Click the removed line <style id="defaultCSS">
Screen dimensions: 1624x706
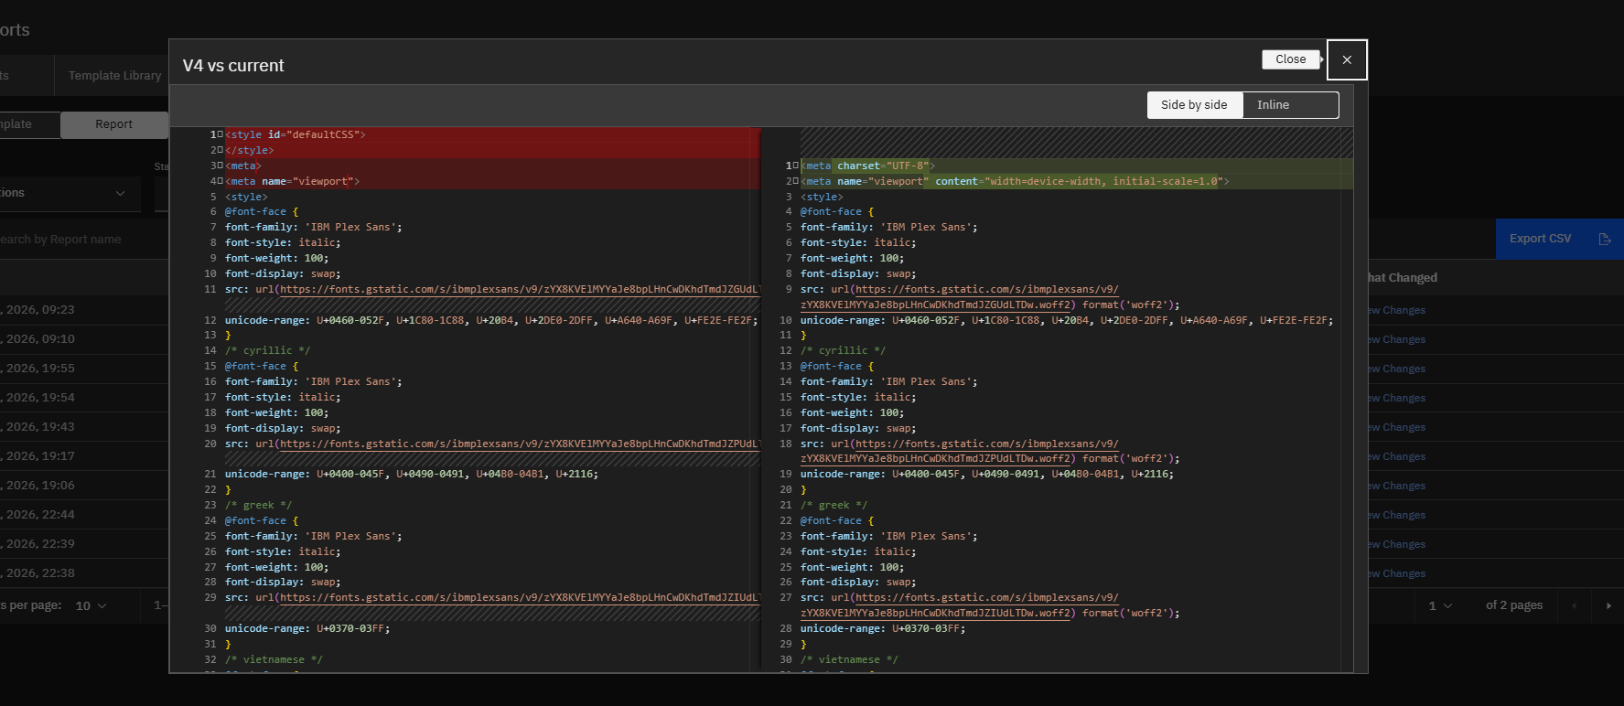point(296,134)
